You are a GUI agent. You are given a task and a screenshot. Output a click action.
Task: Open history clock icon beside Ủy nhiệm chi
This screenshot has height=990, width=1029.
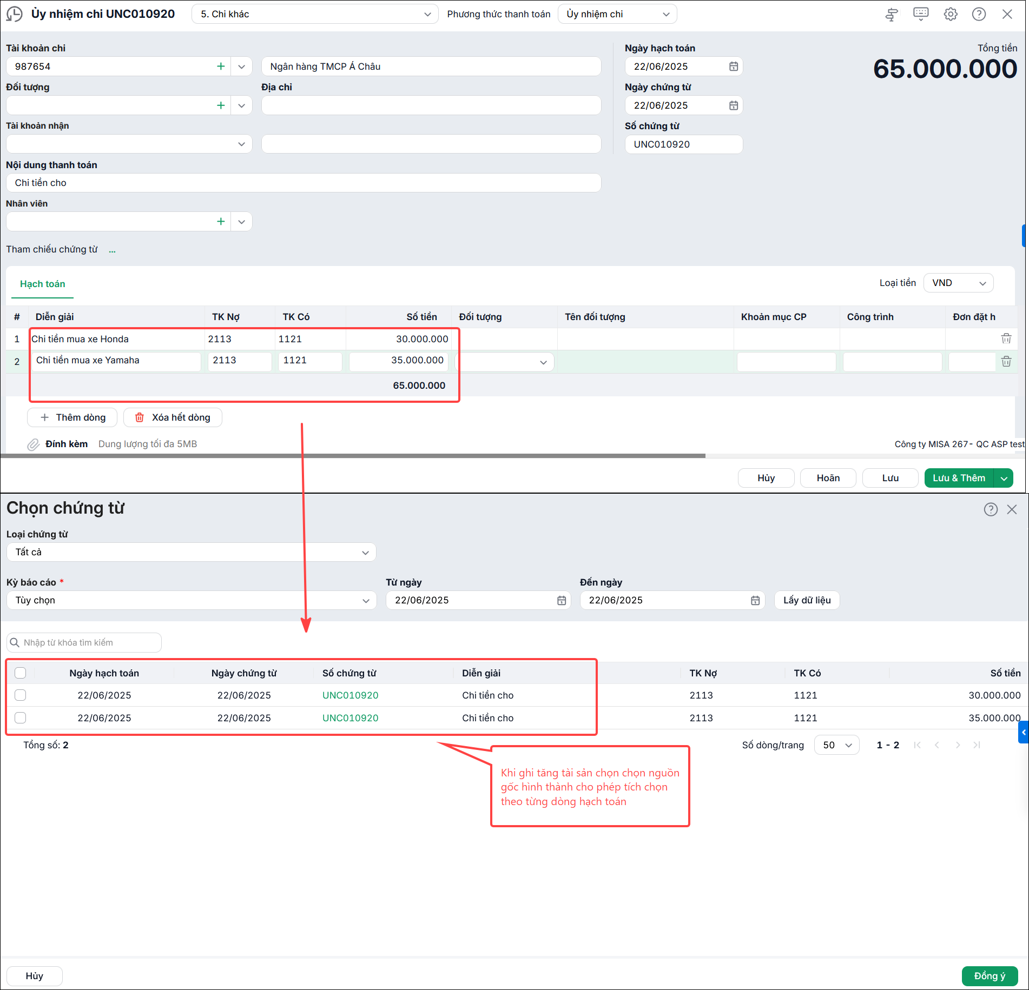14,14
